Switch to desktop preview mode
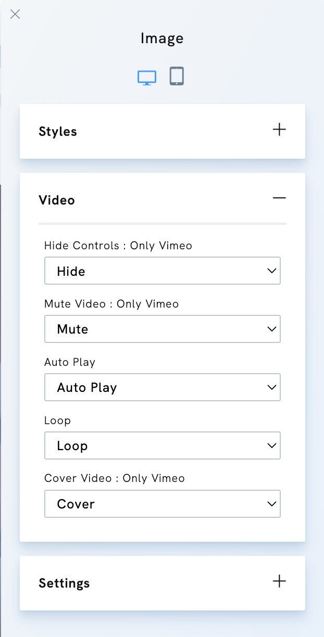The height and width of the screenshot is (637, 324). (x=146, y=77)
